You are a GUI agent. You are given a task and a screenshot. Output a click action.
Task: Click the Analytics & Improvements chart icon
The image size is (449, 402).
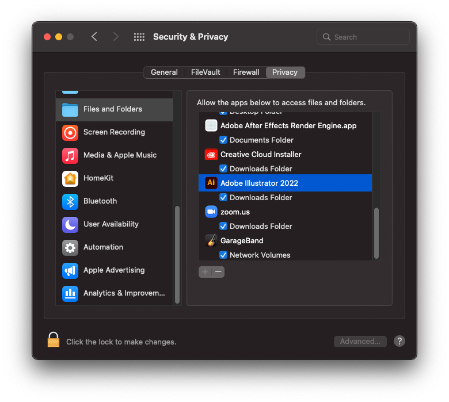[70, 294]
